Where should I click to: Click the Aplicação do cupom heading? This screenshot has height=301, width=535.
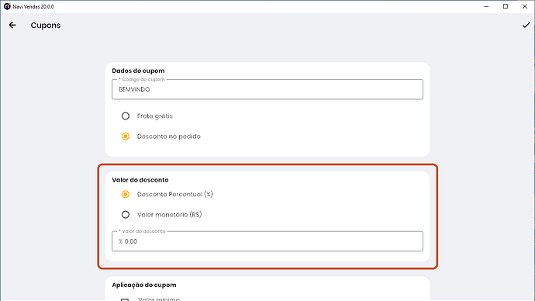(144, 285)
